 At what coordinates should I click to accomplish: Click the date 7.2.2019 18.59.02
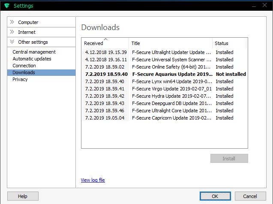pyautogui.click(x=105, y=67)
